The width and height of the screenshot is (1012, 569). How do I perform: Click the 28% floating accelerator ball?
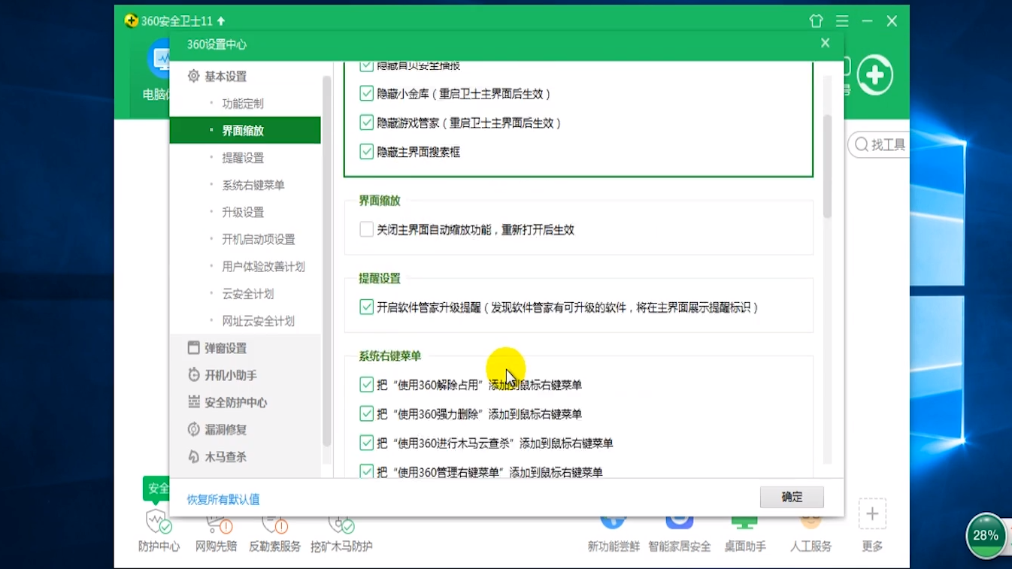pyautogui.click(x=986, y=535)
